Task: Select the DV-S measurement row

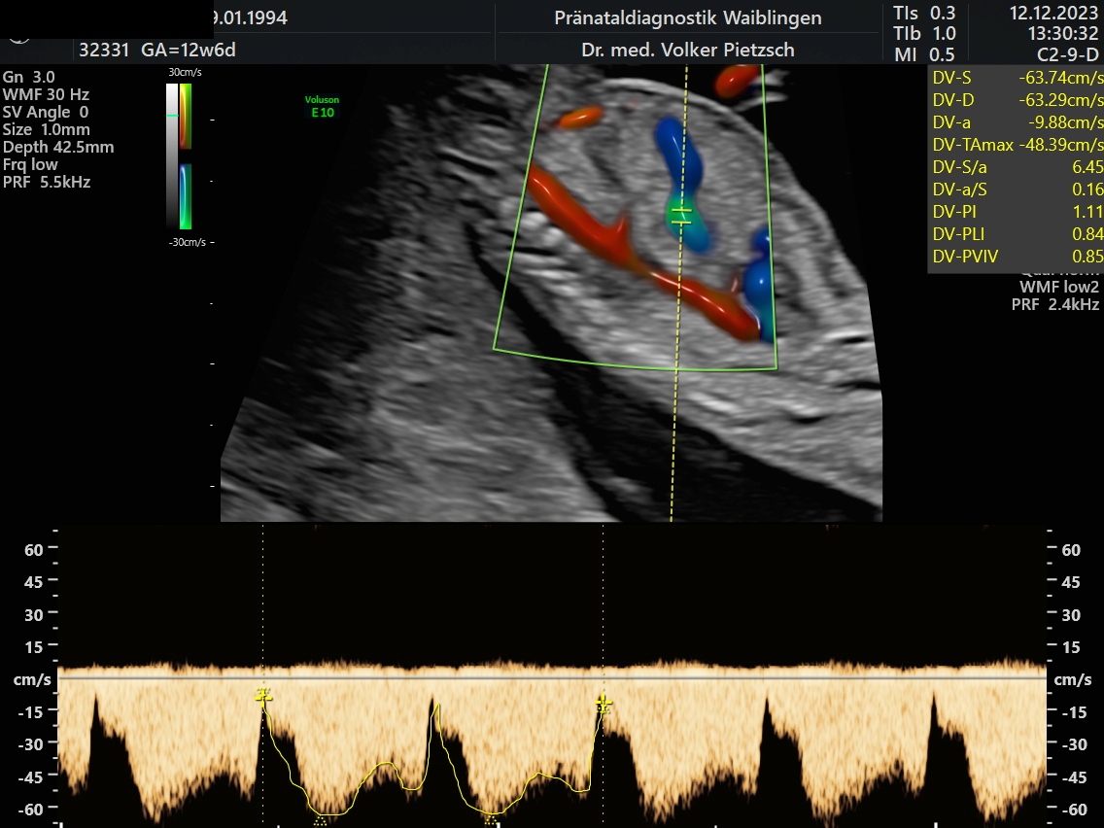Action: [x=1016, y=78]
